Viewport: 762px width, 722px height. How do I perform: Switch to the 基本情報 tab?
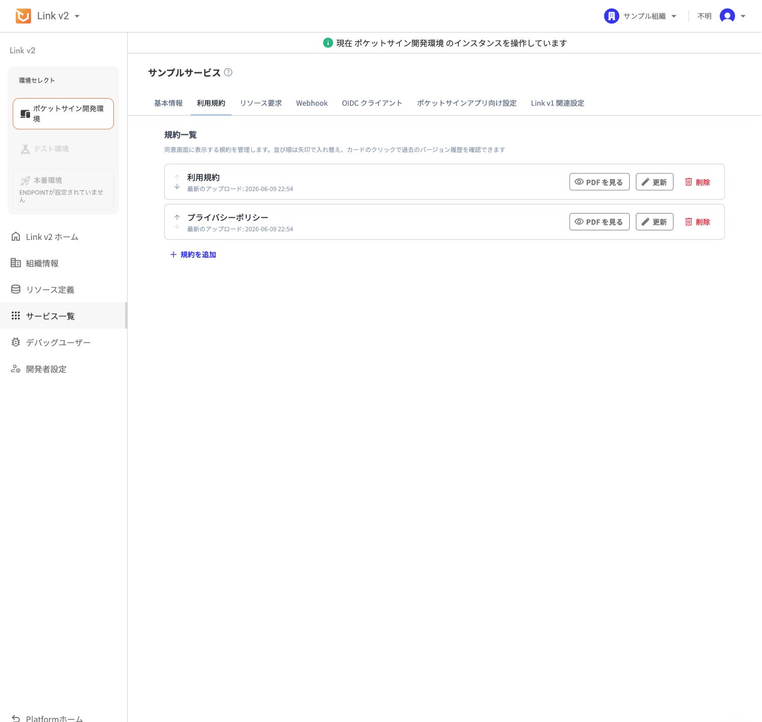point(168,103)
